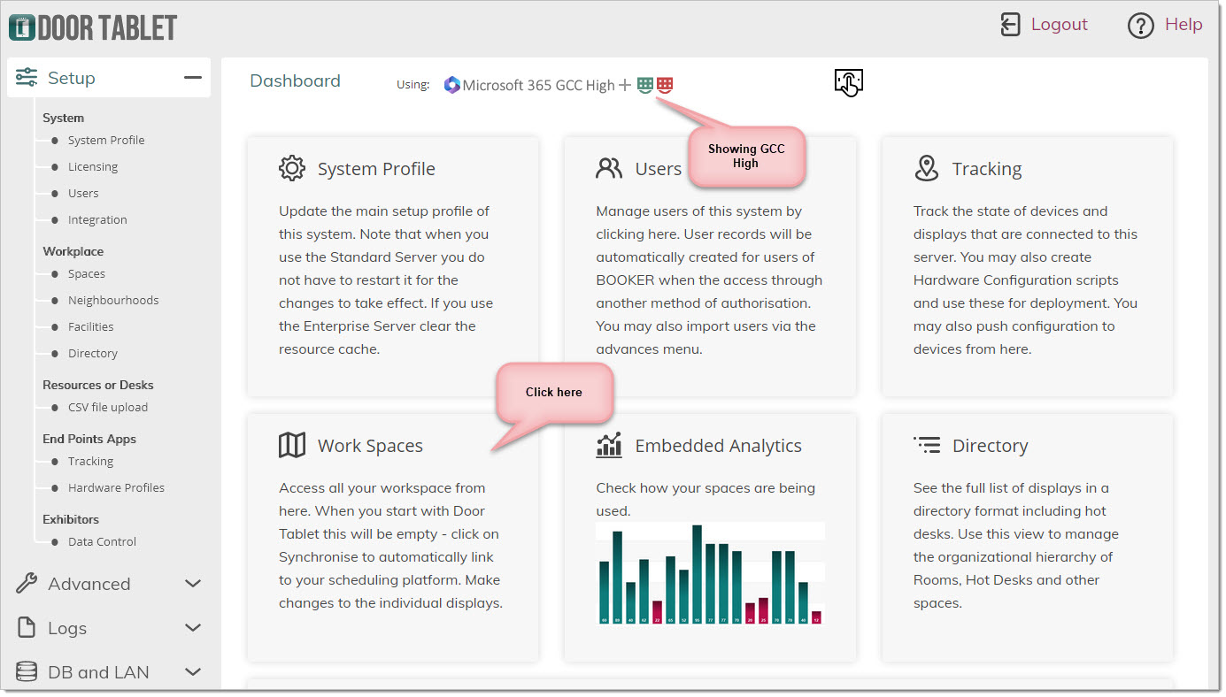Open Neighbourhoods in the sidebar
This screenshot has height=697, width=1226.
pos(113,300)
